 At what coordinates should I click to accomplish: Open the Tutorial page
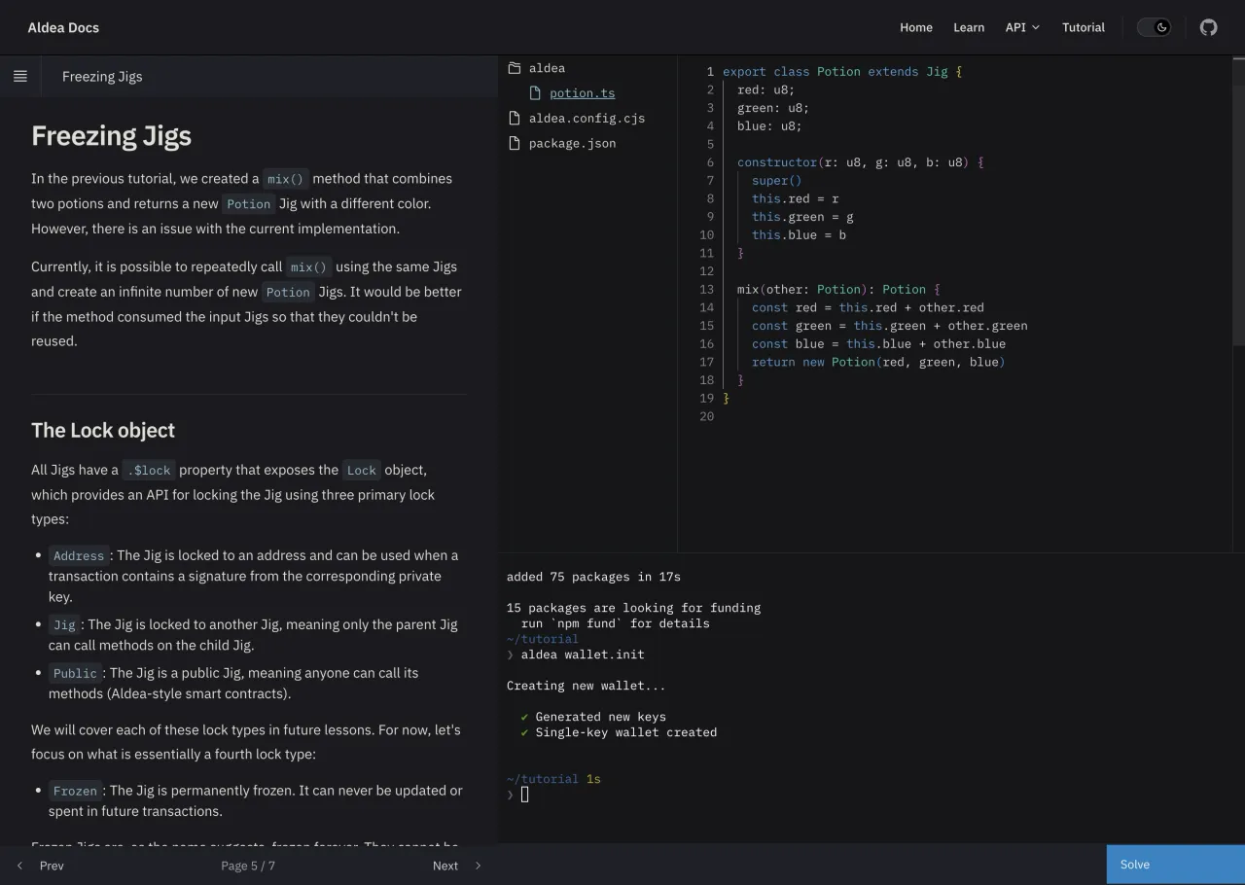point(1083,27)
